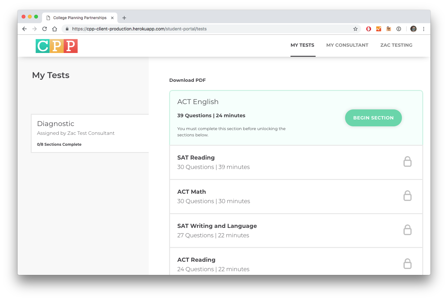
Task: Click the macOS green maximize button
Action: coord(36,17)
